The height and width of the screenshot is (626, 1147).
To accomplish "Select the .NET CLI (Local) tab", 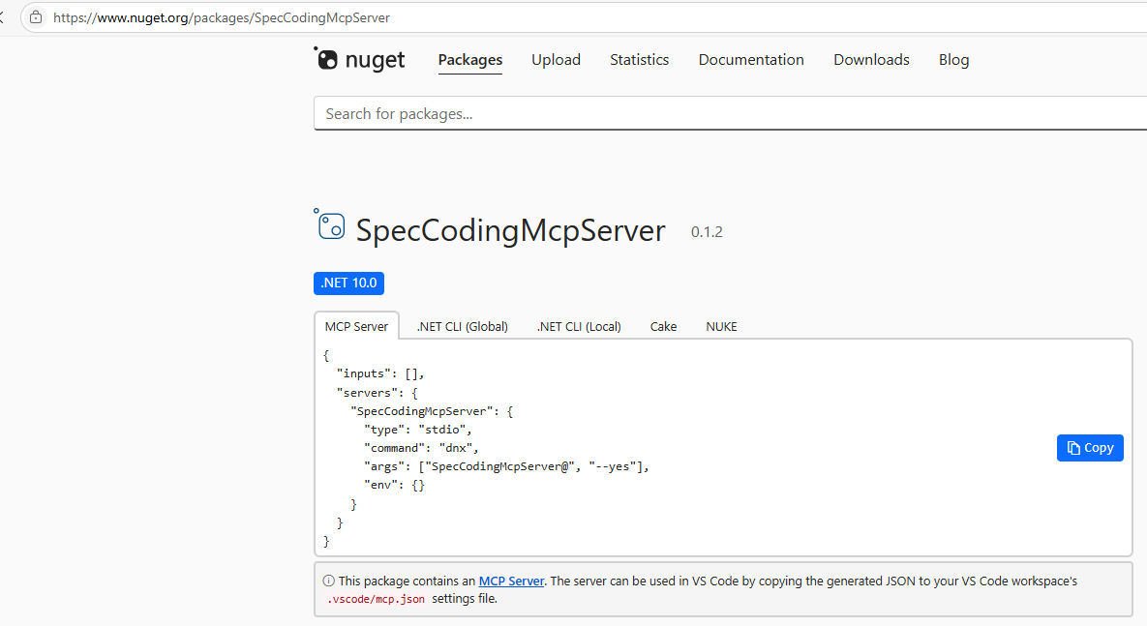I will (578, 326).
